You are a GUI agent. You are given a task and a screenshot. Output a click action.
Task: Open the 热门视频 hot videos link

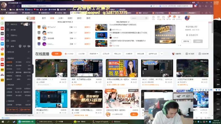pos(190,54)
